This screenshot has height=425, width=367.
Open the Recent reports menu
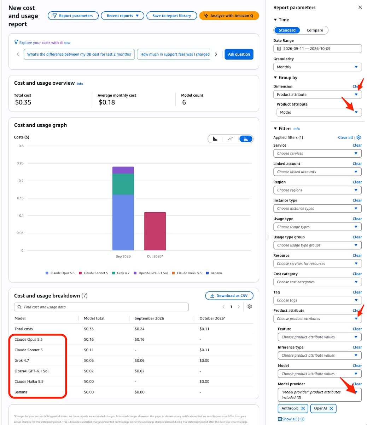122,16
